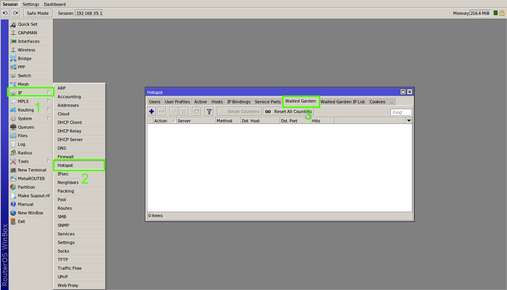Click the undo arrow below the menu bar

point(5,13)
